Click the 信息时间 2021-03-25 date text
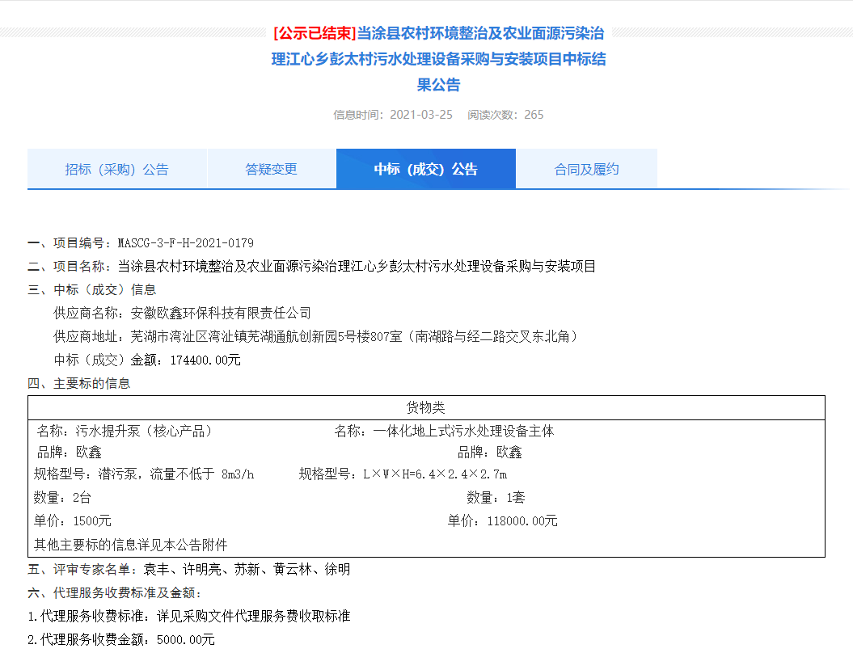The width and height of the screenshot is (853, 653). click(393, 115)
